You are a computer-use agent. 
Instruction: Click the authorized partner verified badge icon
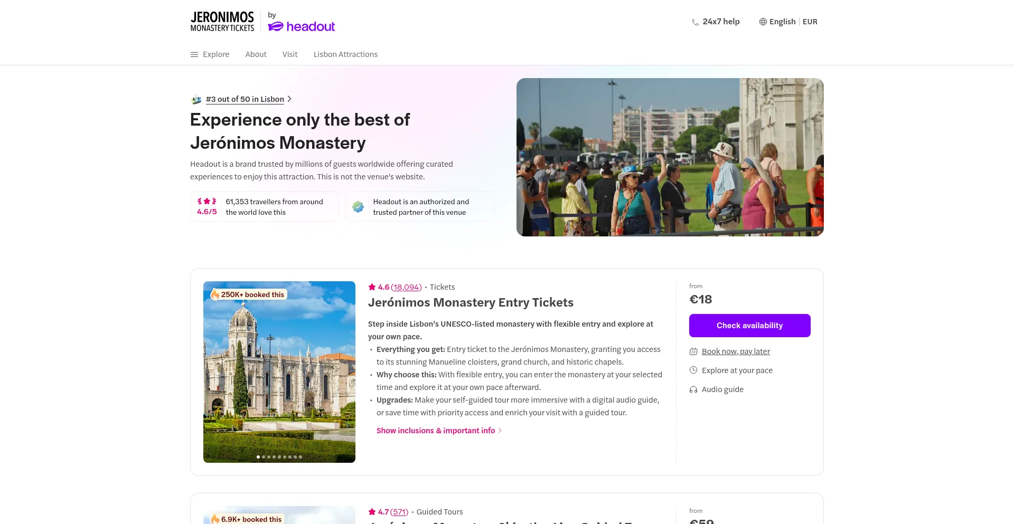point(358,207)
